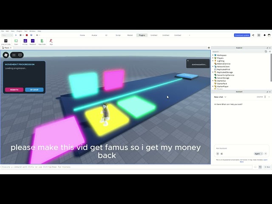Expand the Workspace tree node
The width and height of the screenshot is (272, 204).
click(x=213, y=55)
